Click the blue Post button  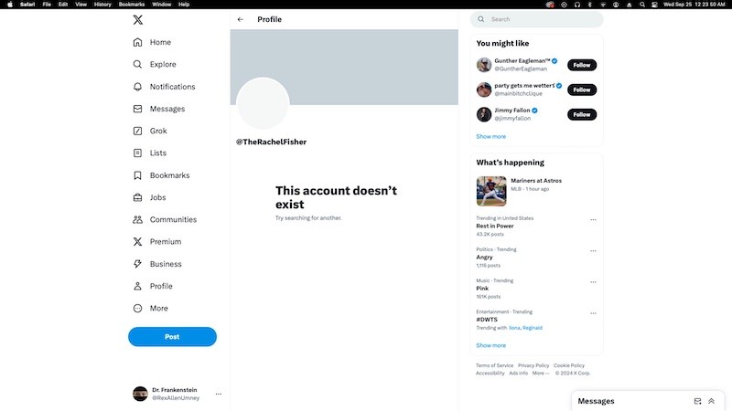(x=172, y=337)
